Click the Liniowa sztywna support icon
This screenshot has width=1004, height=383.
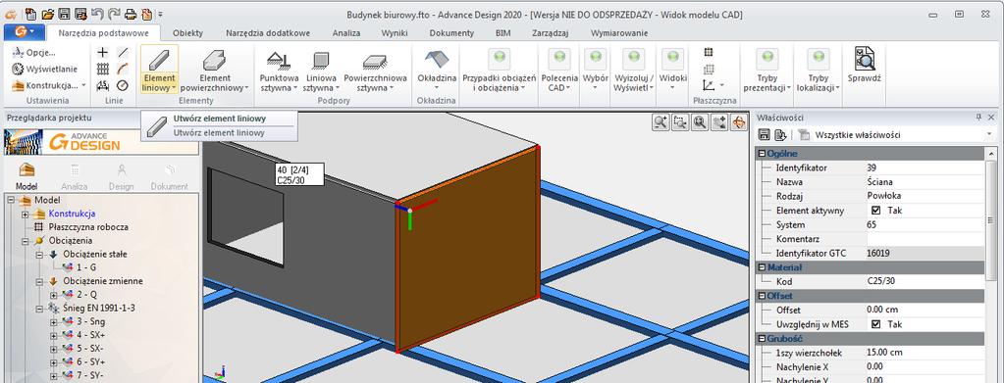[321, 60]
